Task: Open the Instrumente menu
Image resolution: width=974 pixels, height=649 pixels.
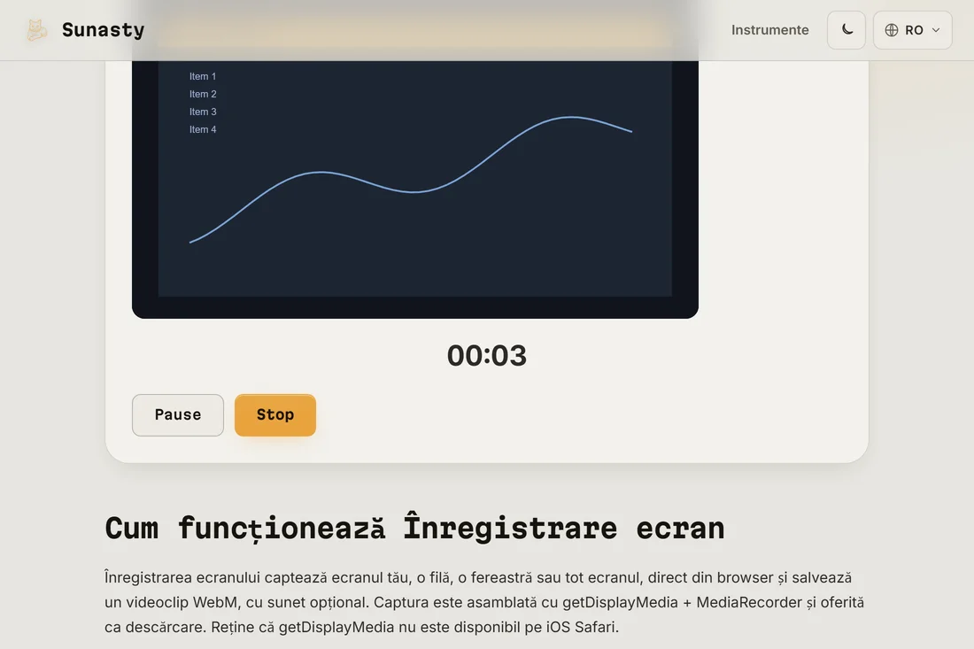Action: coord(769,30)
